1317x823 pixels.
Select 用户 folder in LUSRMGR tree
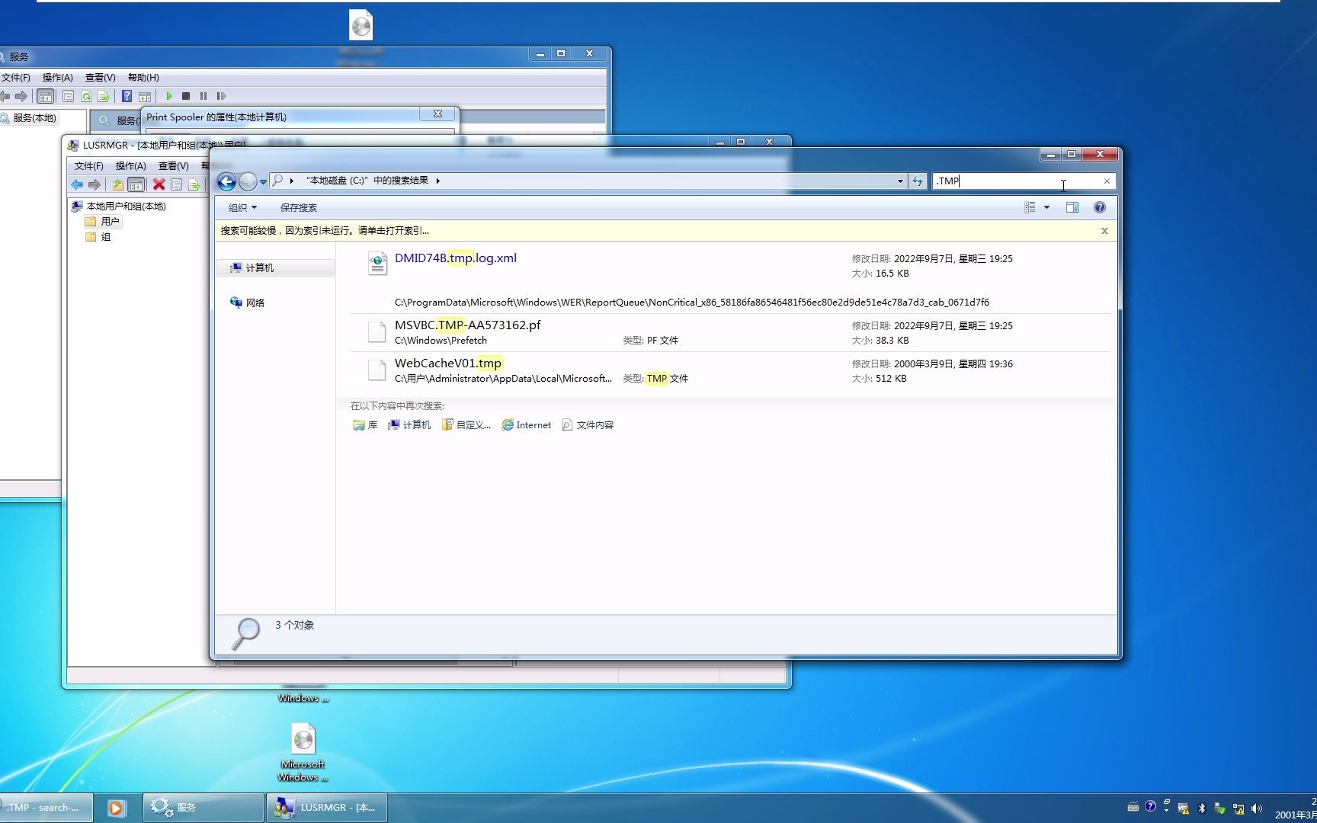[103, 222]
